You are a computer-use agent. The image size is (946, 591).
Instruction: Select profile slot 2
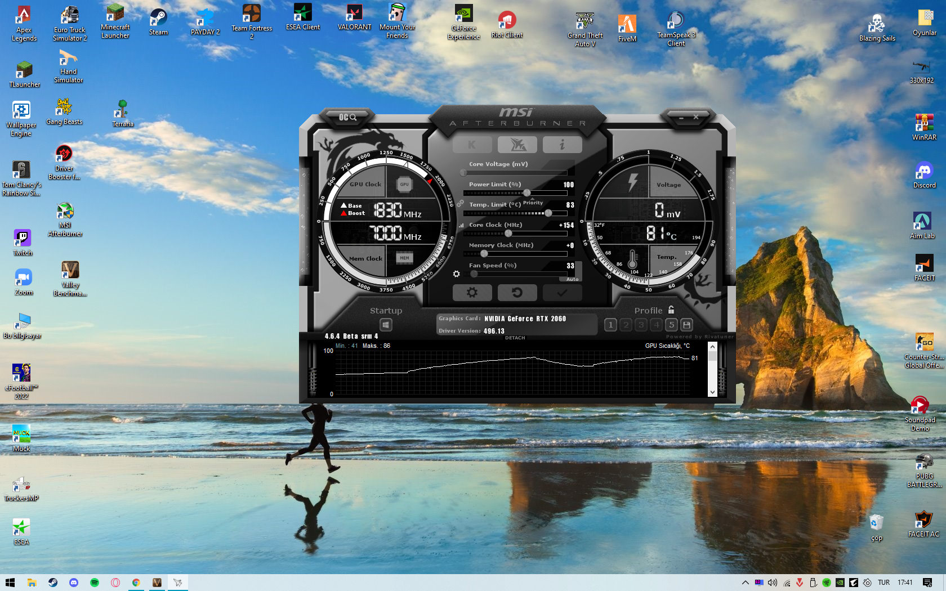point(626,325)
